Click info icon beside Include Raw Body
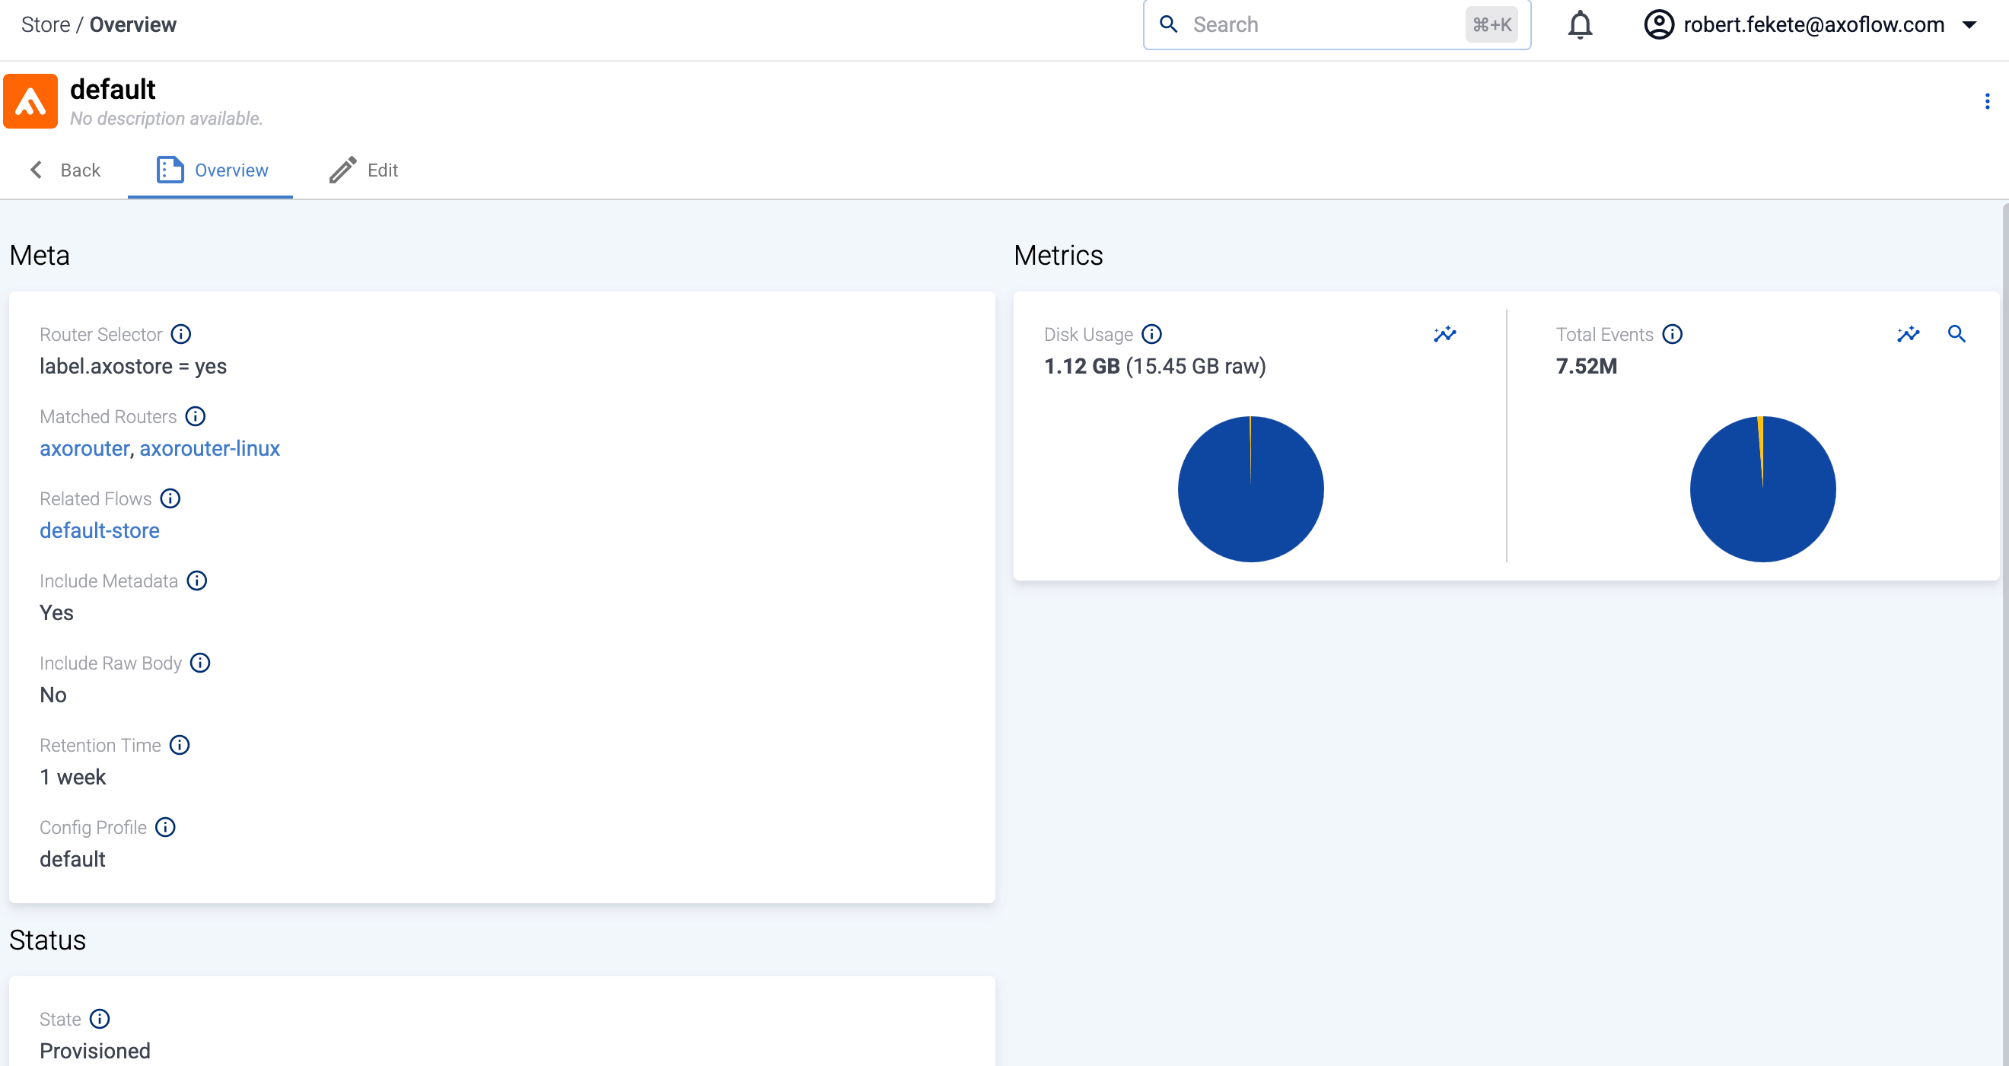The width and height of the screenshot is (2009, 1066). click(x=200, y=663)
